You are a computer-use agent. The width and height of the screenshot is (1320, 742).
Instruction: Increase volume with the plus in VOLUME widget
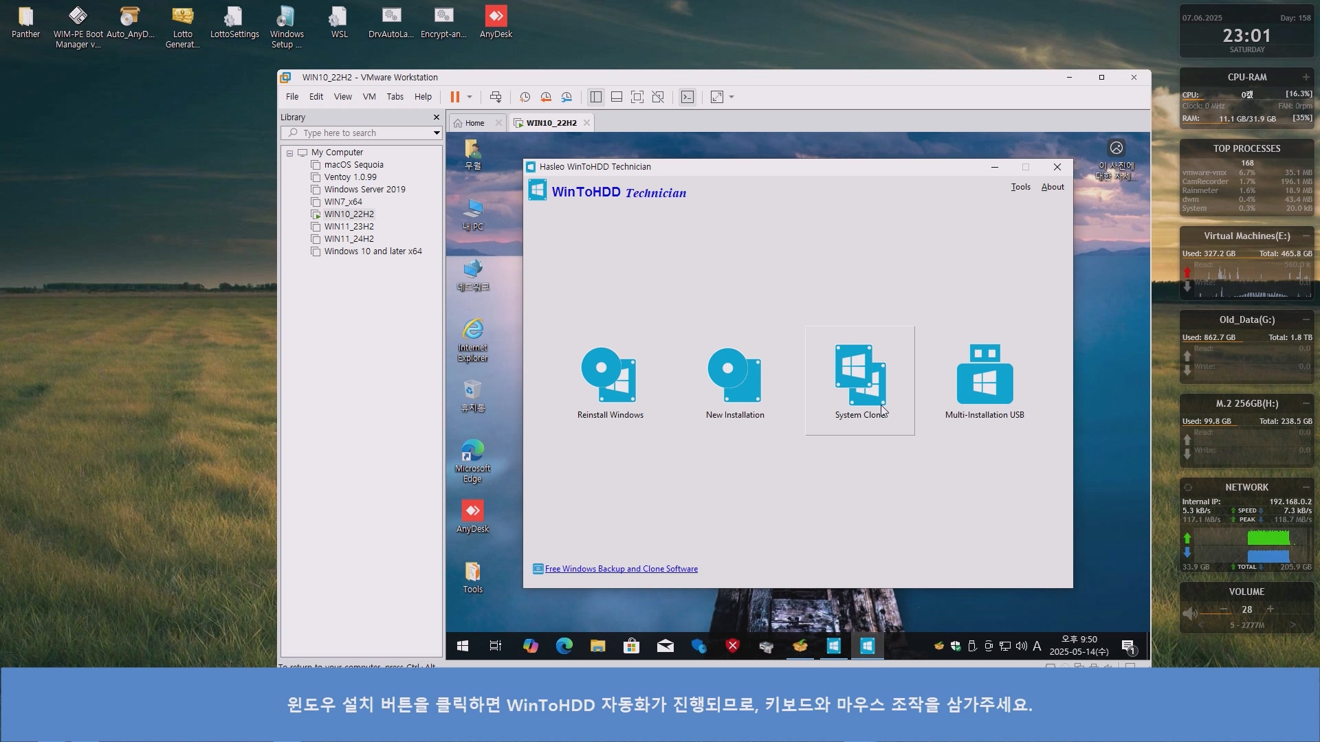[1270, 609]
